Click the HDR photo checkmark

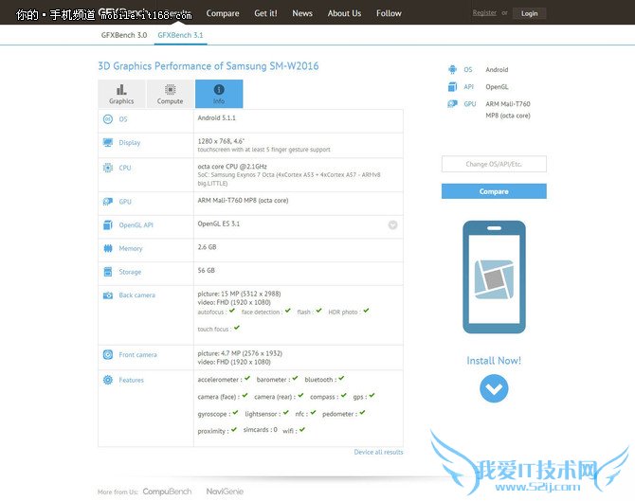366,311
